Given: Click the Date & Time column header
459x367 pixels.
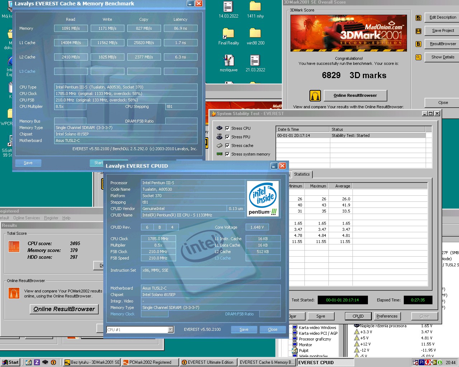Looking at the screenshot, I should tap(303, 129).
